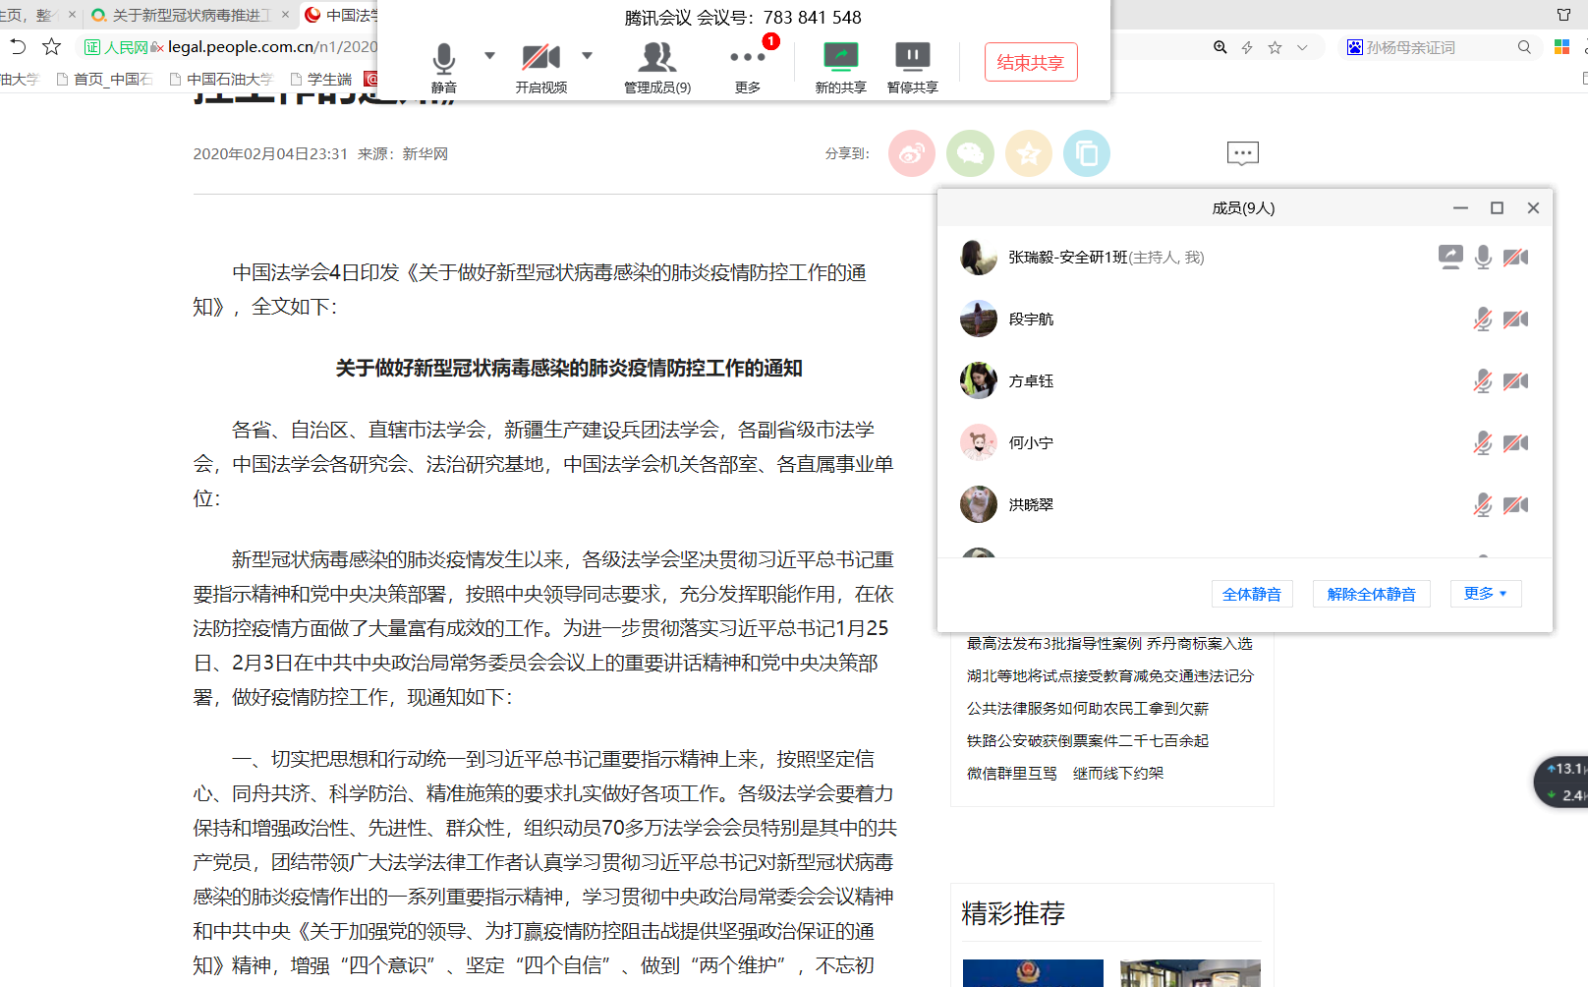1588x987 pixels.
Task: Click 开启视频 to turn on camera
Action: click(x=539, y=59)
